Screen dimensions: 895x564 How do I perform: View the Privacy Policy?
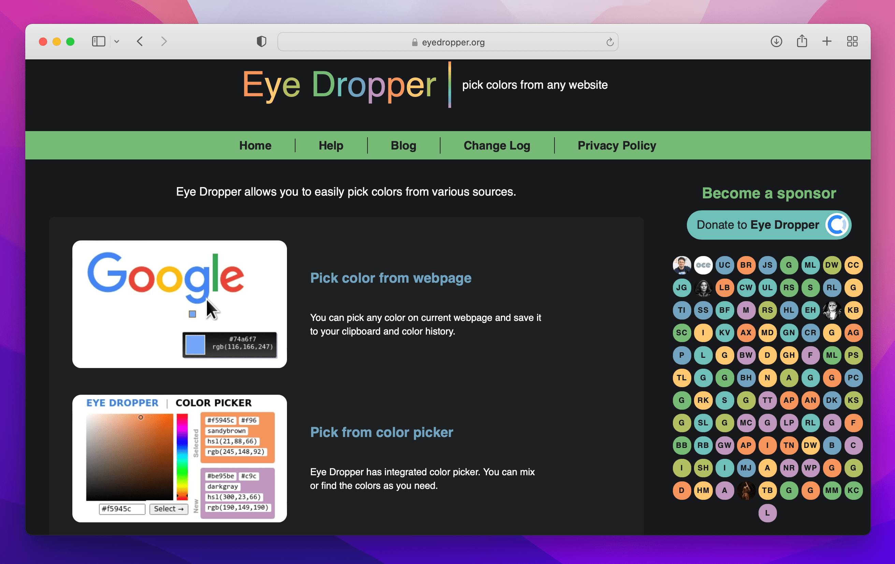(x=617, y=145)
